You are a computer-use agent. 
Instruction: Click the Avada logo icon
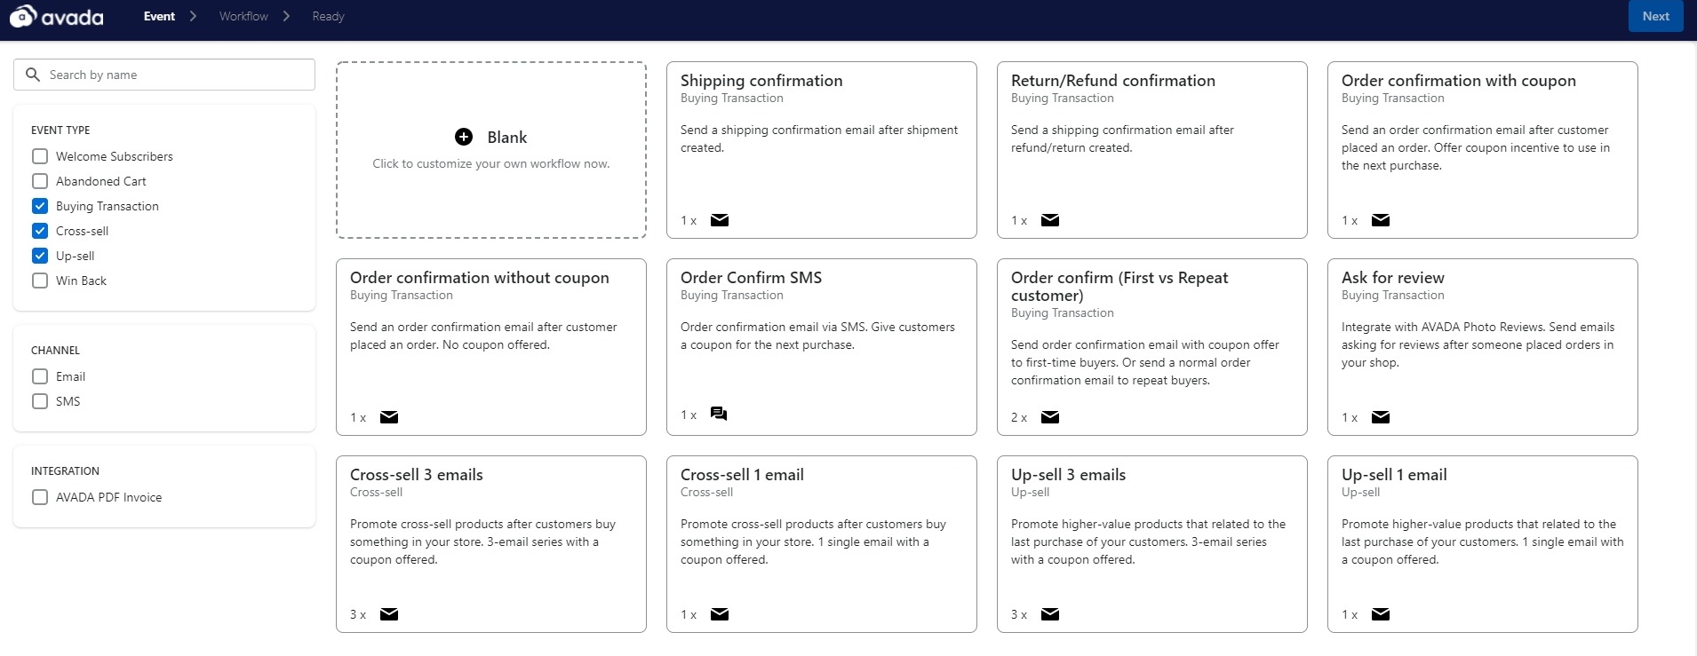pos(23,16)
